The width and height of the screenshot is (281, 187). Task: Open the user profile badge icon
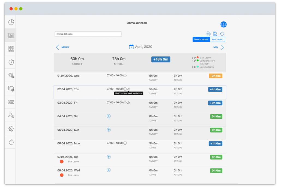(x=223, y=24)
